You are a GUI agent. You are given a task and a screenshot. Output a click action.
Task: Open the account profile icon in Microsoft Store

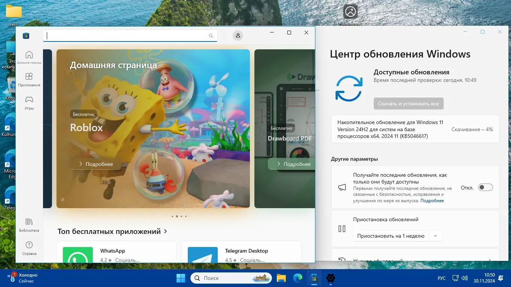click(238, 36)
